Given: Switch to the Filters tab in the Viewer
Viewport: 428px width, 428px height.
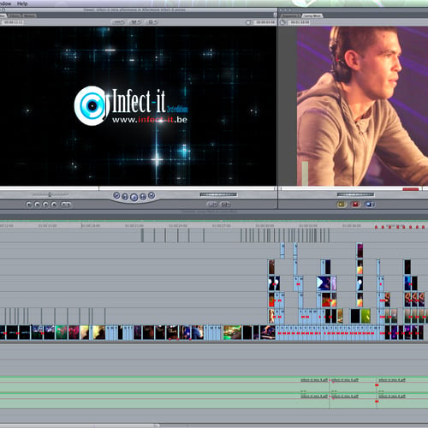Looking at the screenshot, I should (15, 15).
